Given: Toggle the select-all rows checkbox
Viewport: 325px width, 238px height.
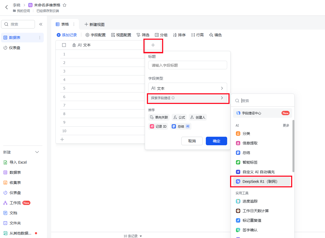Looking at the screenshot, I should point(64,45).
